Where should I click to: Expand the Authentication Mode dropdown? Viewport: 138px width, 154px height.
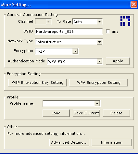coord(99,61)
